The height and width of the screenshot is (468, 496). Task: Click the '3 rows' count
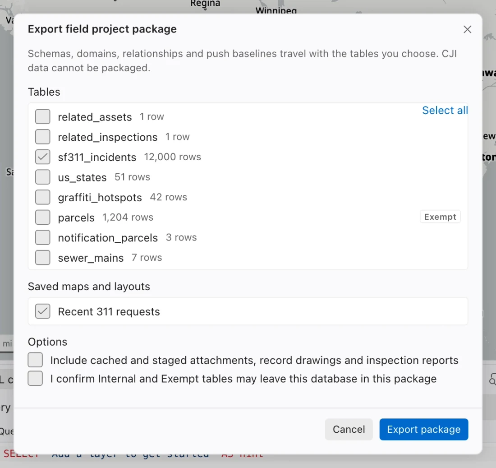[x=181, y=237]
